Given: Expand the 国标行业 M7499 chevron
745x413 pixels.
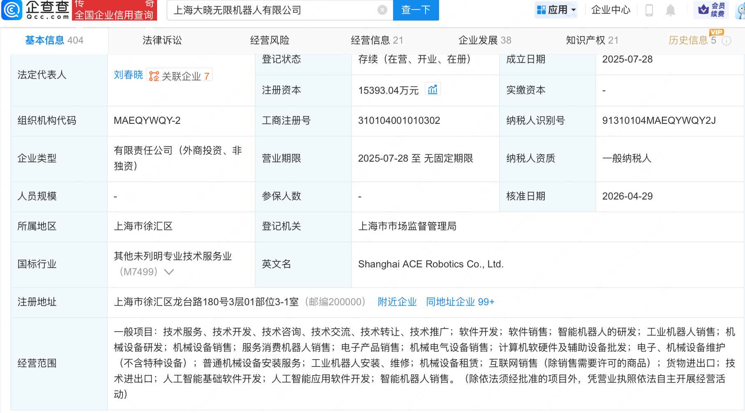Looking at the screenshot, I should pyautogui.click(x=169, y=272).
